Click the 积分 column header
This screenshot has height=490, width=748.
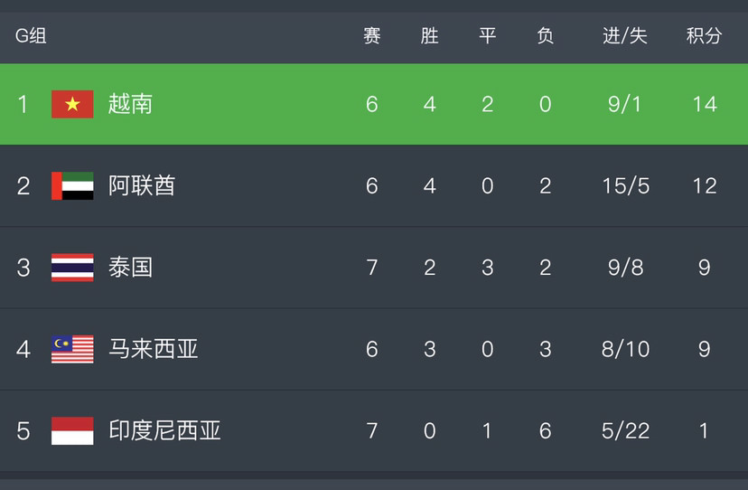pos(704,36)
